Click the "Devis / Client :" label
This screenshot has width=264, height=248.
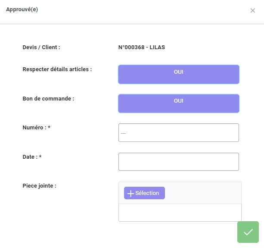(41, 47)
